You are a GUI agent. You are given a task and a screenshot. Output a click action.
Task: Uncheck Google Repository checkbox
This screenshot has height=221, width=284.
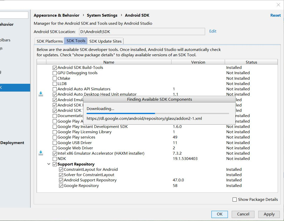pos(61,186)
